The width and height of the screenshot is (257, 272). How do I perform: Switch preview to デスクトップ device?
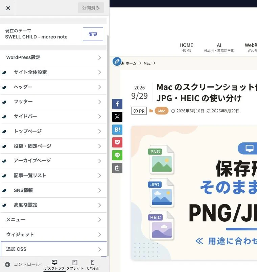pyautogui.click(x=54, y=265)
